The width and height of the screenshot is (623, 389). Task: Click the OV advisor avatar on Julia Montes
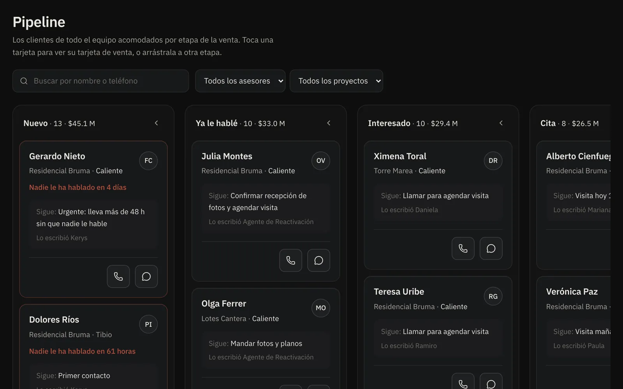tap(321, 161)
